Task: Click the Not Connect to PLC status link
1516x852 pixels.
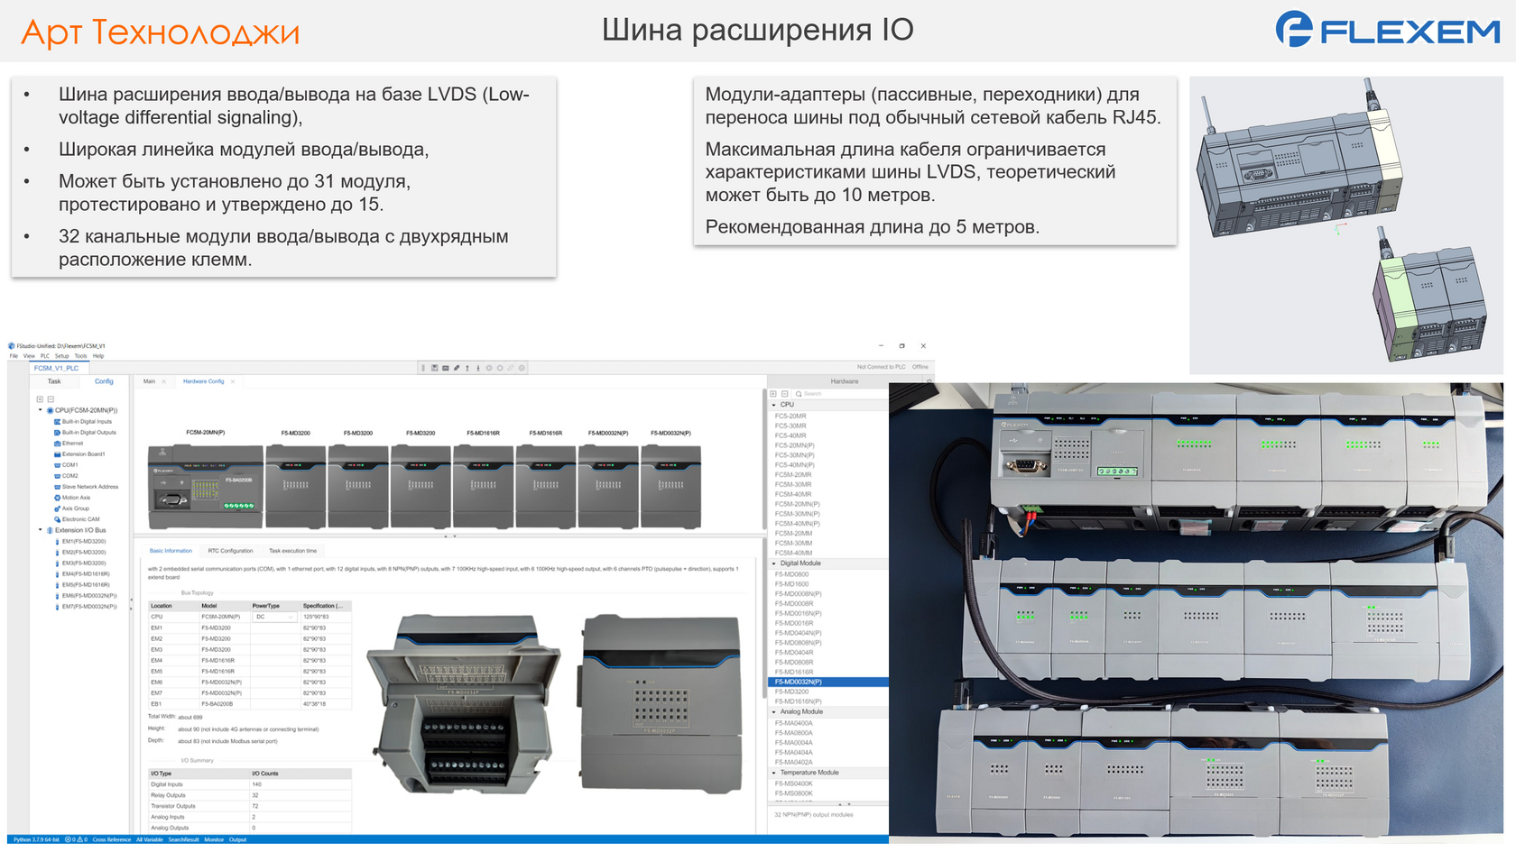Action: point(882,367)
